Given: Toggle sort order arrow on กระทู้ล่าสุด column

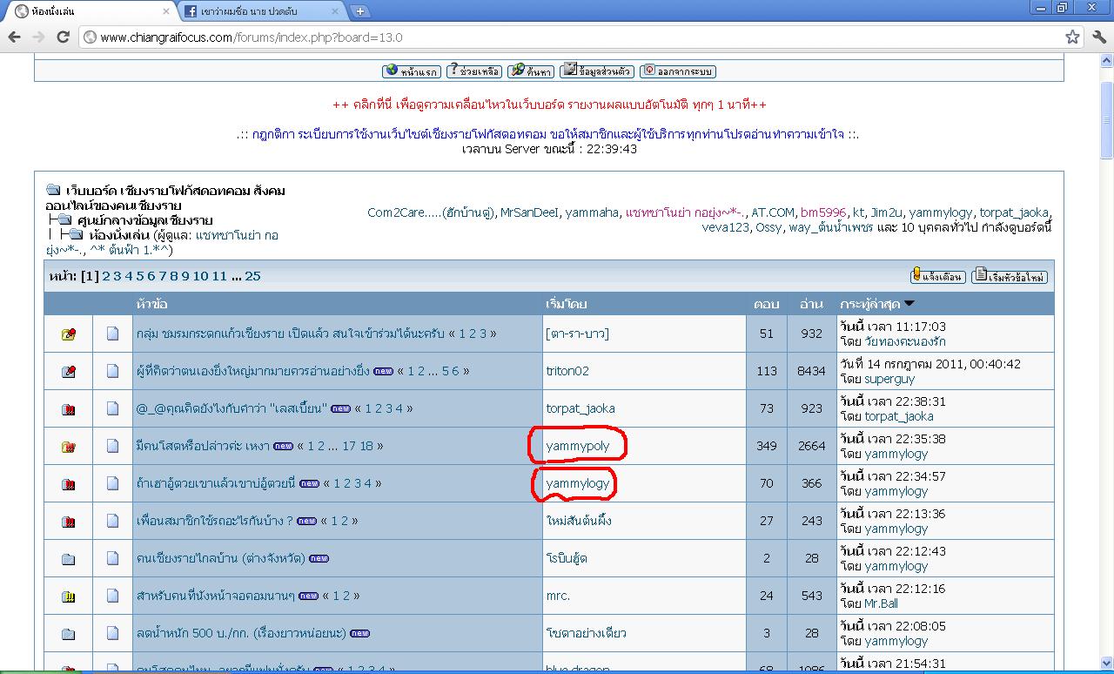Looking at the screenshot, I should click(909, 304).
